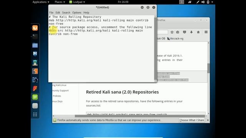The width and height of the screenshot is (246, 138).
Task: Open Community Support sidebar link
Action: [60, 90]
